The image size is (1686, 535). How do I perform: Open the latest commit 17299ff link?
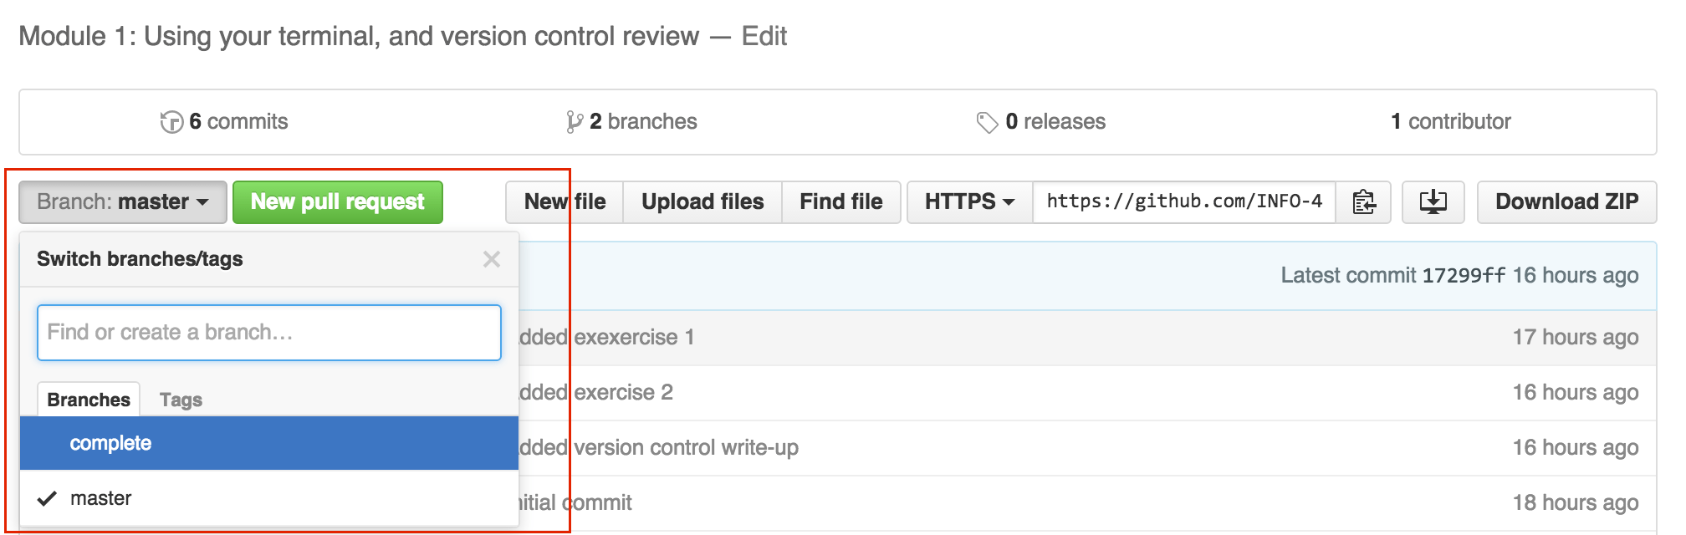coord(1464,276)
